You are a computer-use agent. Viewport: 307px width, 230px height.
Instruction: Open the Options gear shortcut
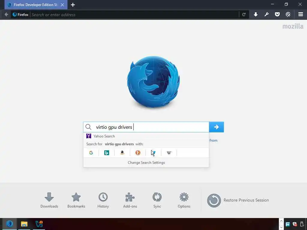tap(184, 200)
